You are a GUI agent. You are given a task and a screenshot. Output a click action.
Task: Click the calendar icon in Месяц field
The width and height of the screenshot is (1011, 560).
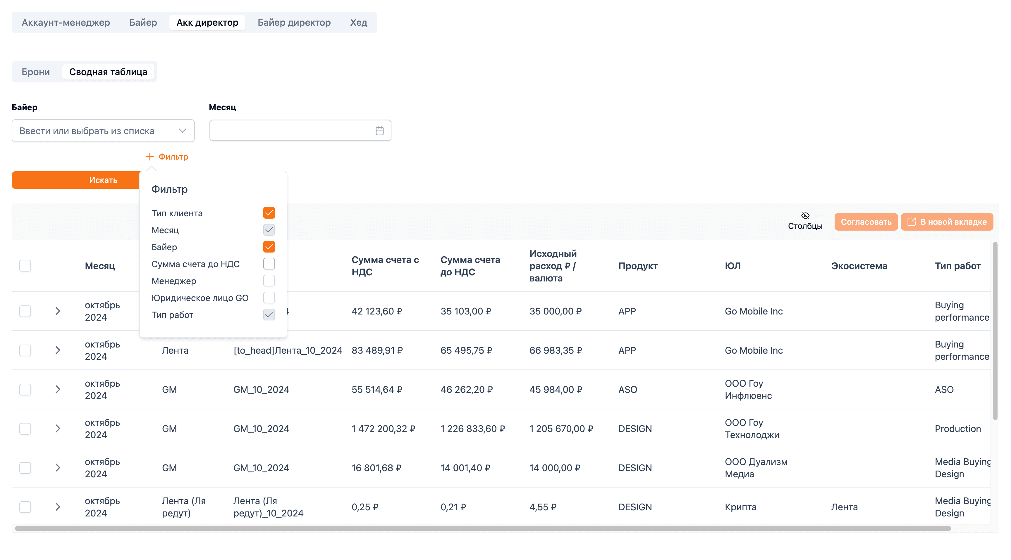[x=379, y=131]
